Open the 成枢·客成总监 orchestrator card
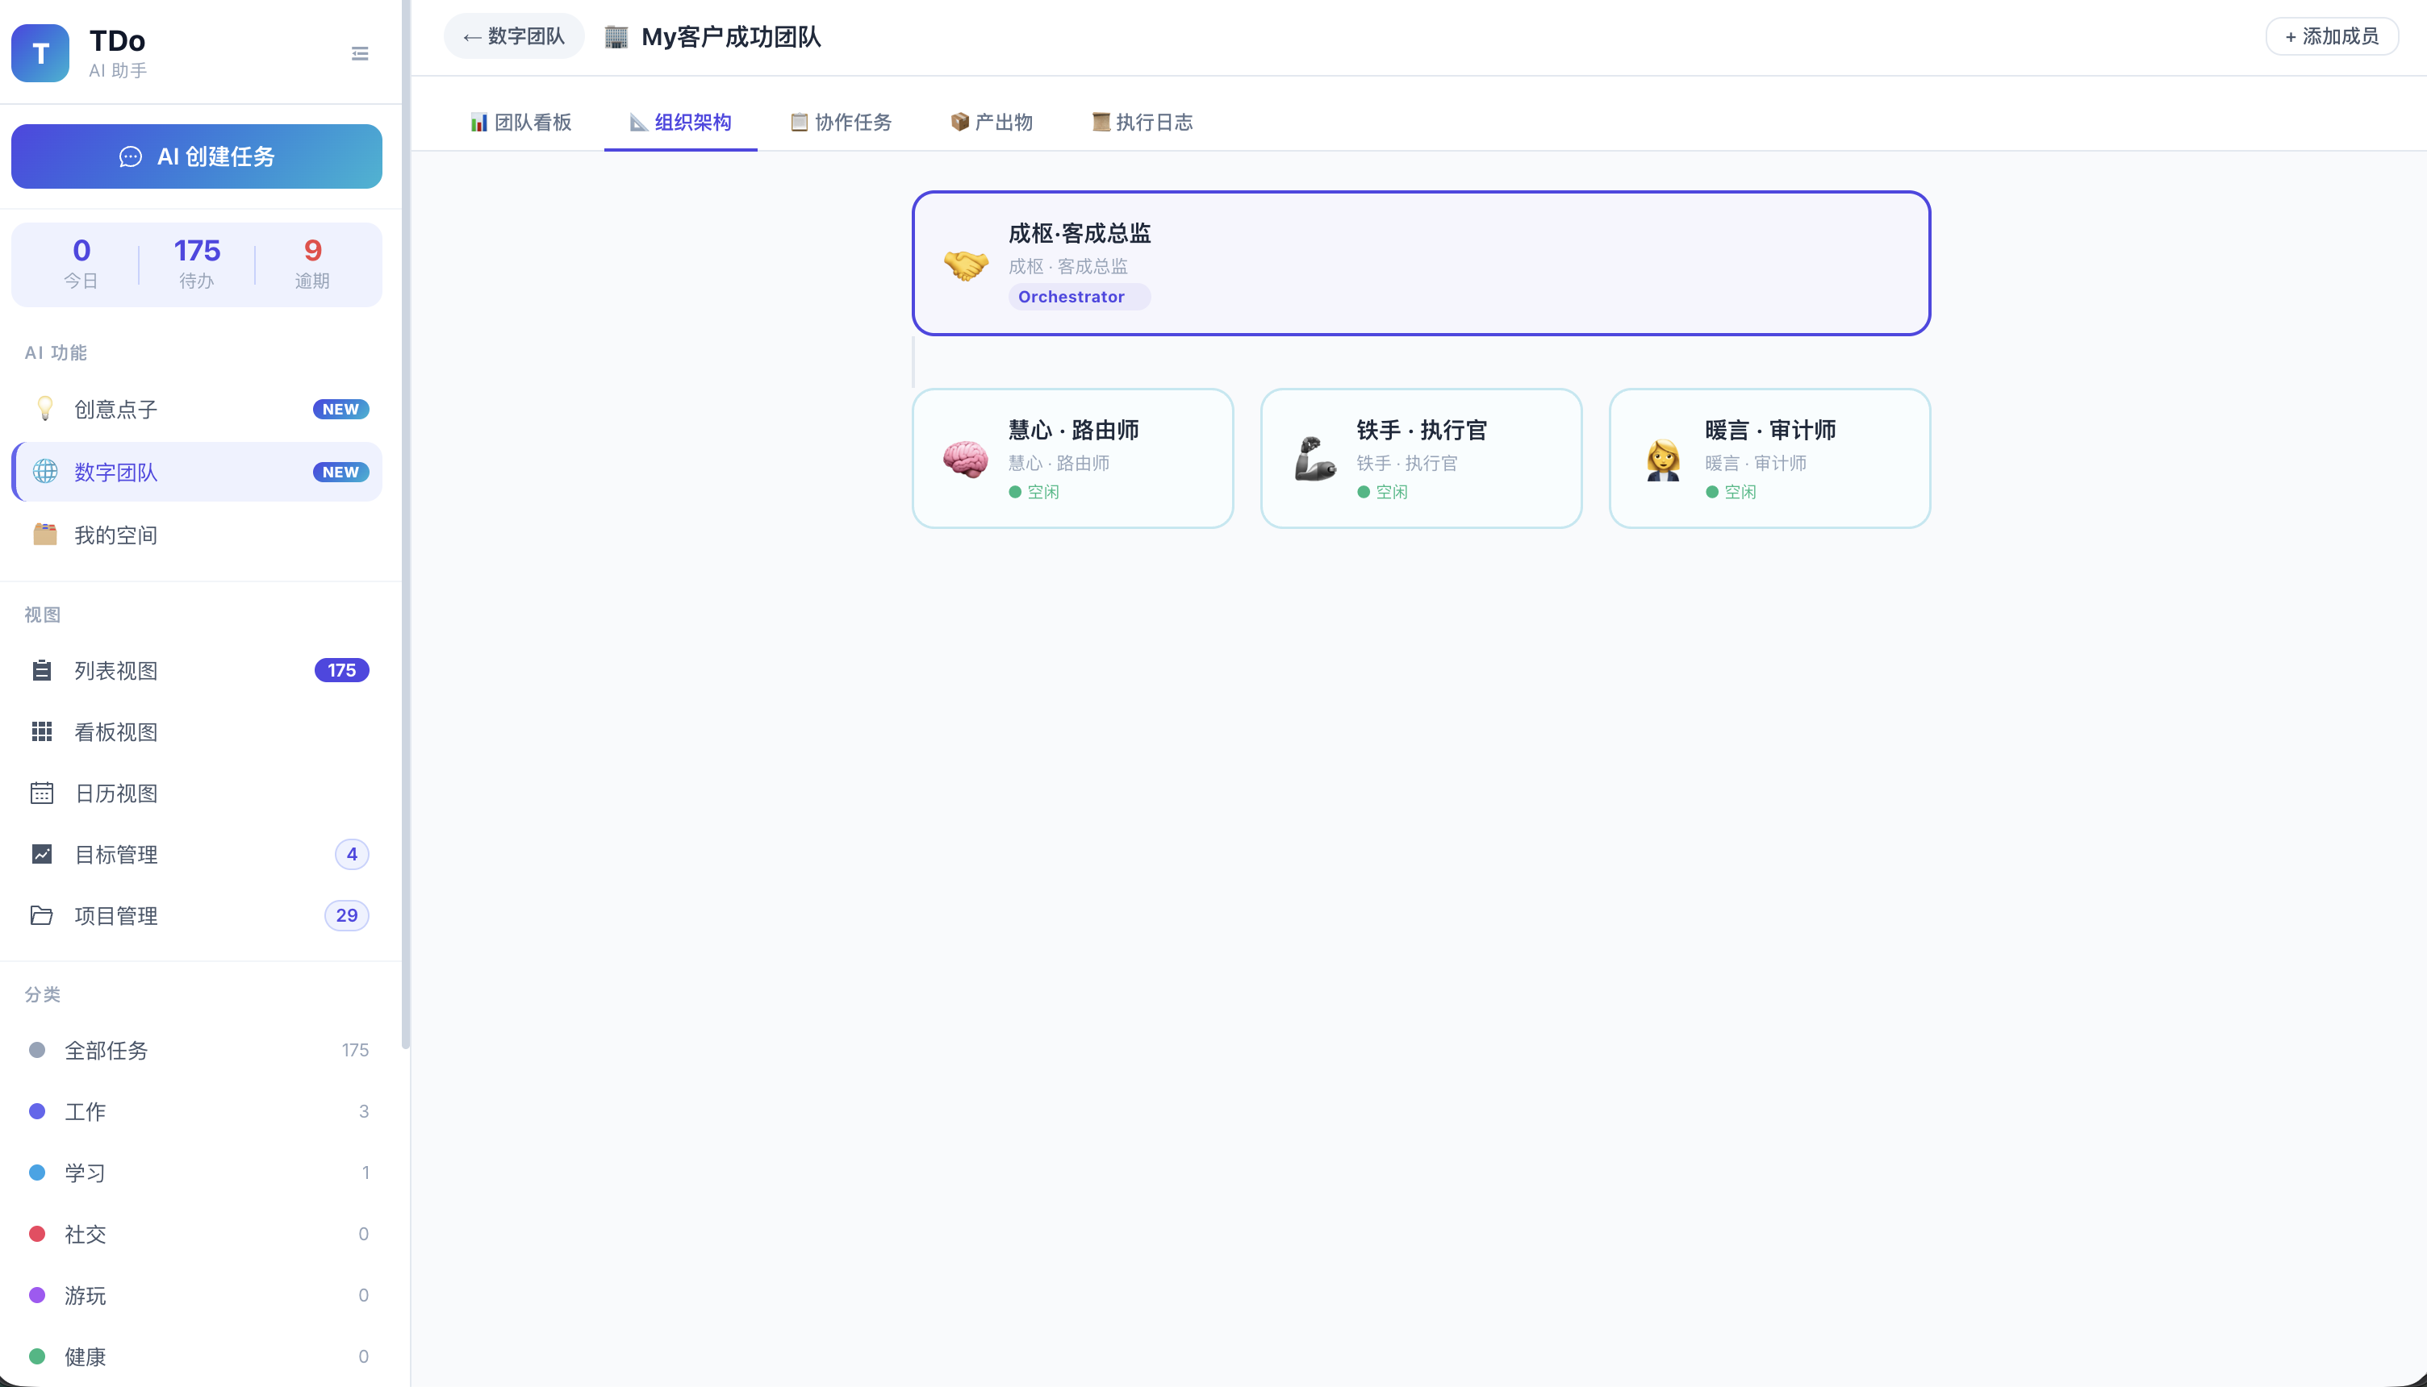 coord(1421,263)
